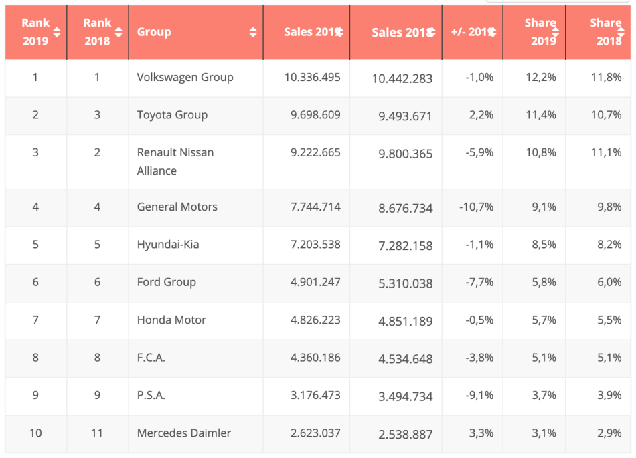Select Volkswagen 2019 share 12,2%
636x458 pixels.
click(541, 77)
